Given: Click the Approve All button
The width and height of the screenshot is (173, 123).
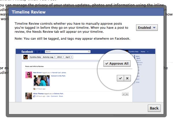Looking at the screenshot, I should tap(117, 64).
